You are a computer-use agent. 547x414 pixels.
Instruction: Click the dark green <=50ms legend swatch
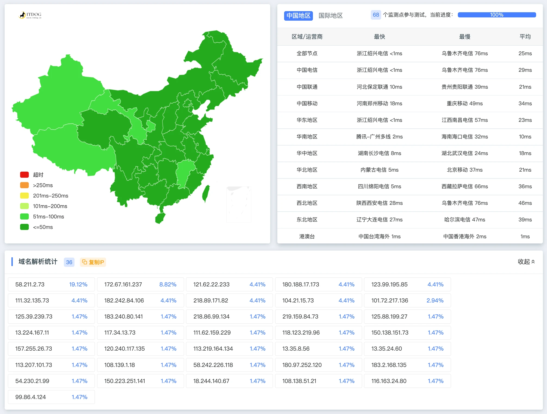coord(24,227)
